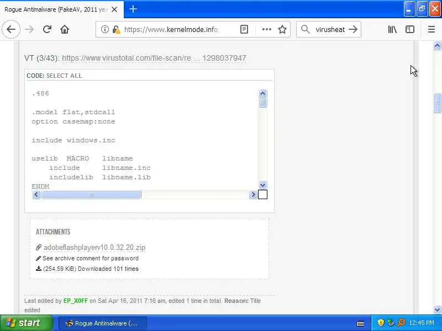The height and width of the screenshot is (331, 442).
Task: Click the code box scroll right arrow
Action: 253,195
